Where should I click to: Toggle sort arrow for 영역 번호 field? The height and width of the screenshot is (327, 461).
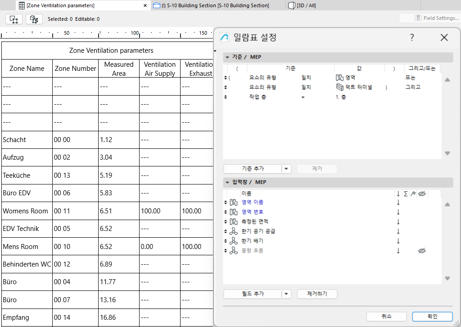pyautogui.click(x=398, y=212)
